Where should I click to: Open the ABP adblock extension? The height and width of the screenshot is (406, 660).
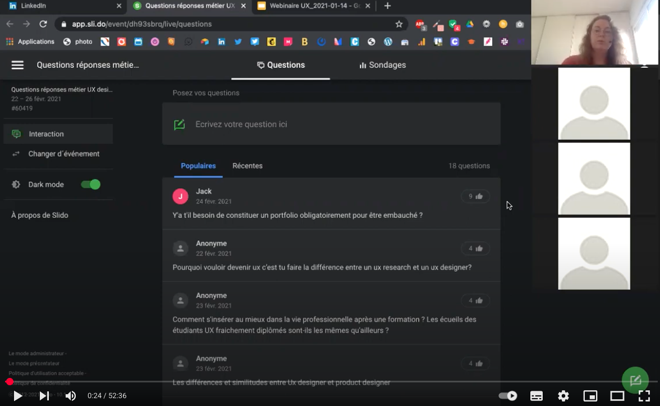coord(420,25)
